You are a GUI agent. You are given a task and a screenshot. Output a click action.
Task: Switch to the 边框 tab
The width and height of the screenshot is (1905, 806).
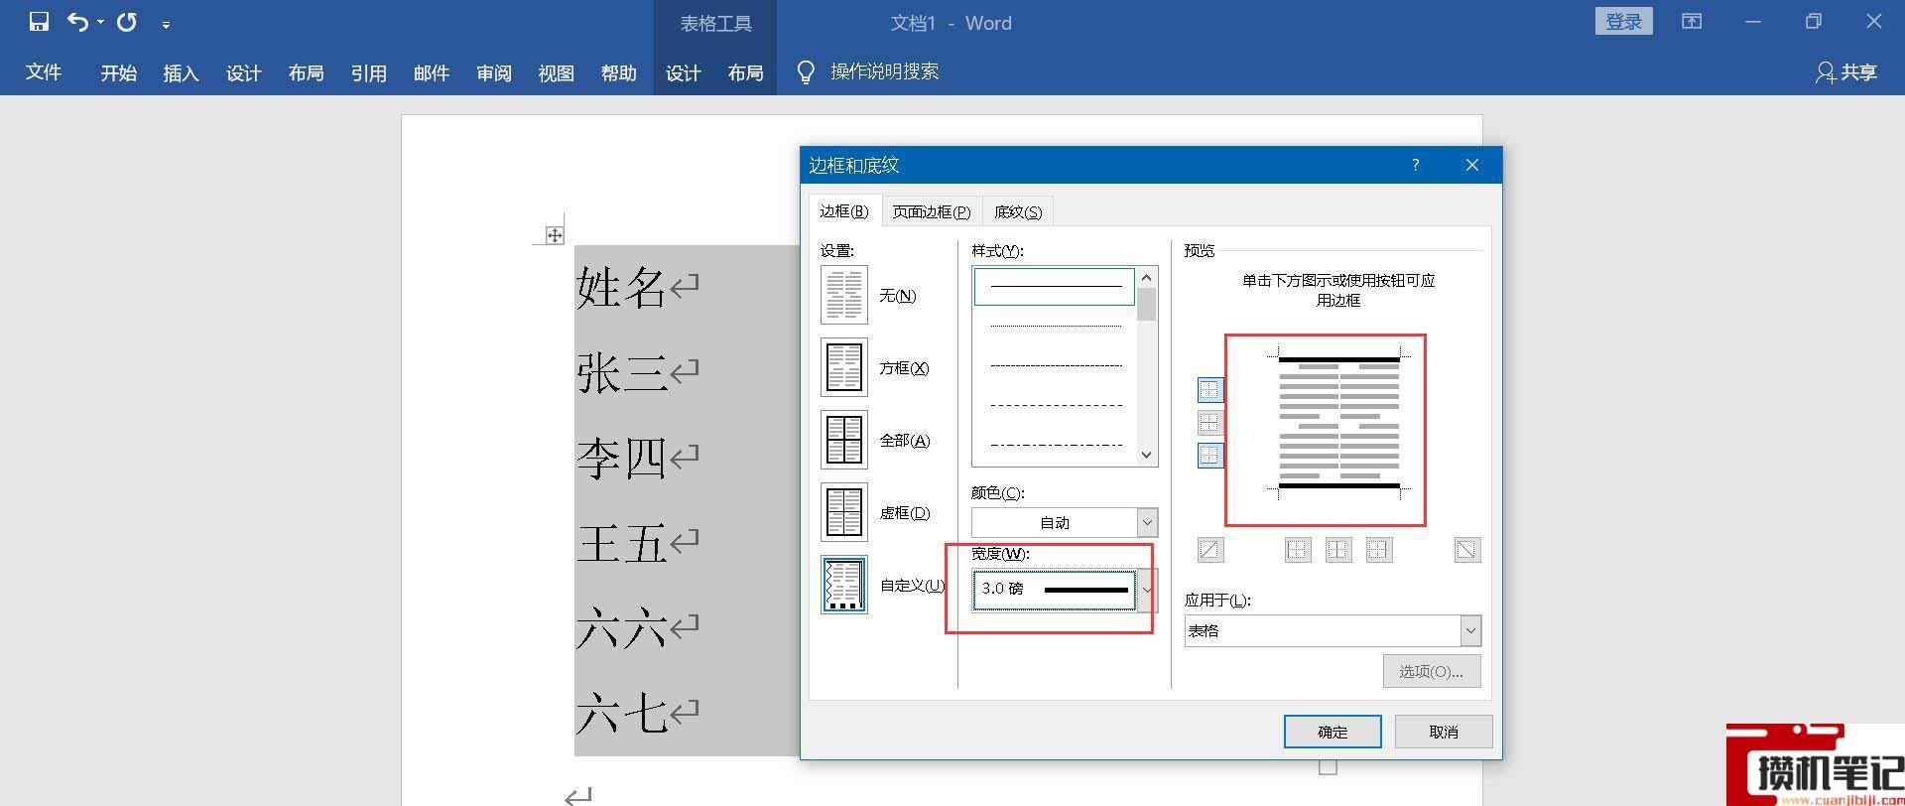tap(844, 211)
